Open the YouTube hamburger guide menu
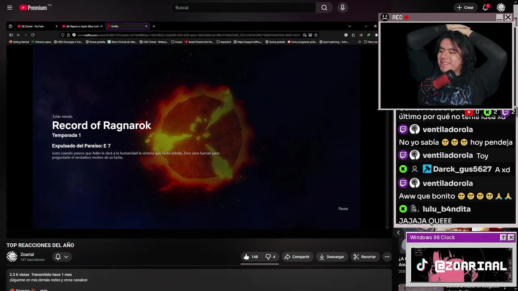518x291 pixels. click(10, 8)
